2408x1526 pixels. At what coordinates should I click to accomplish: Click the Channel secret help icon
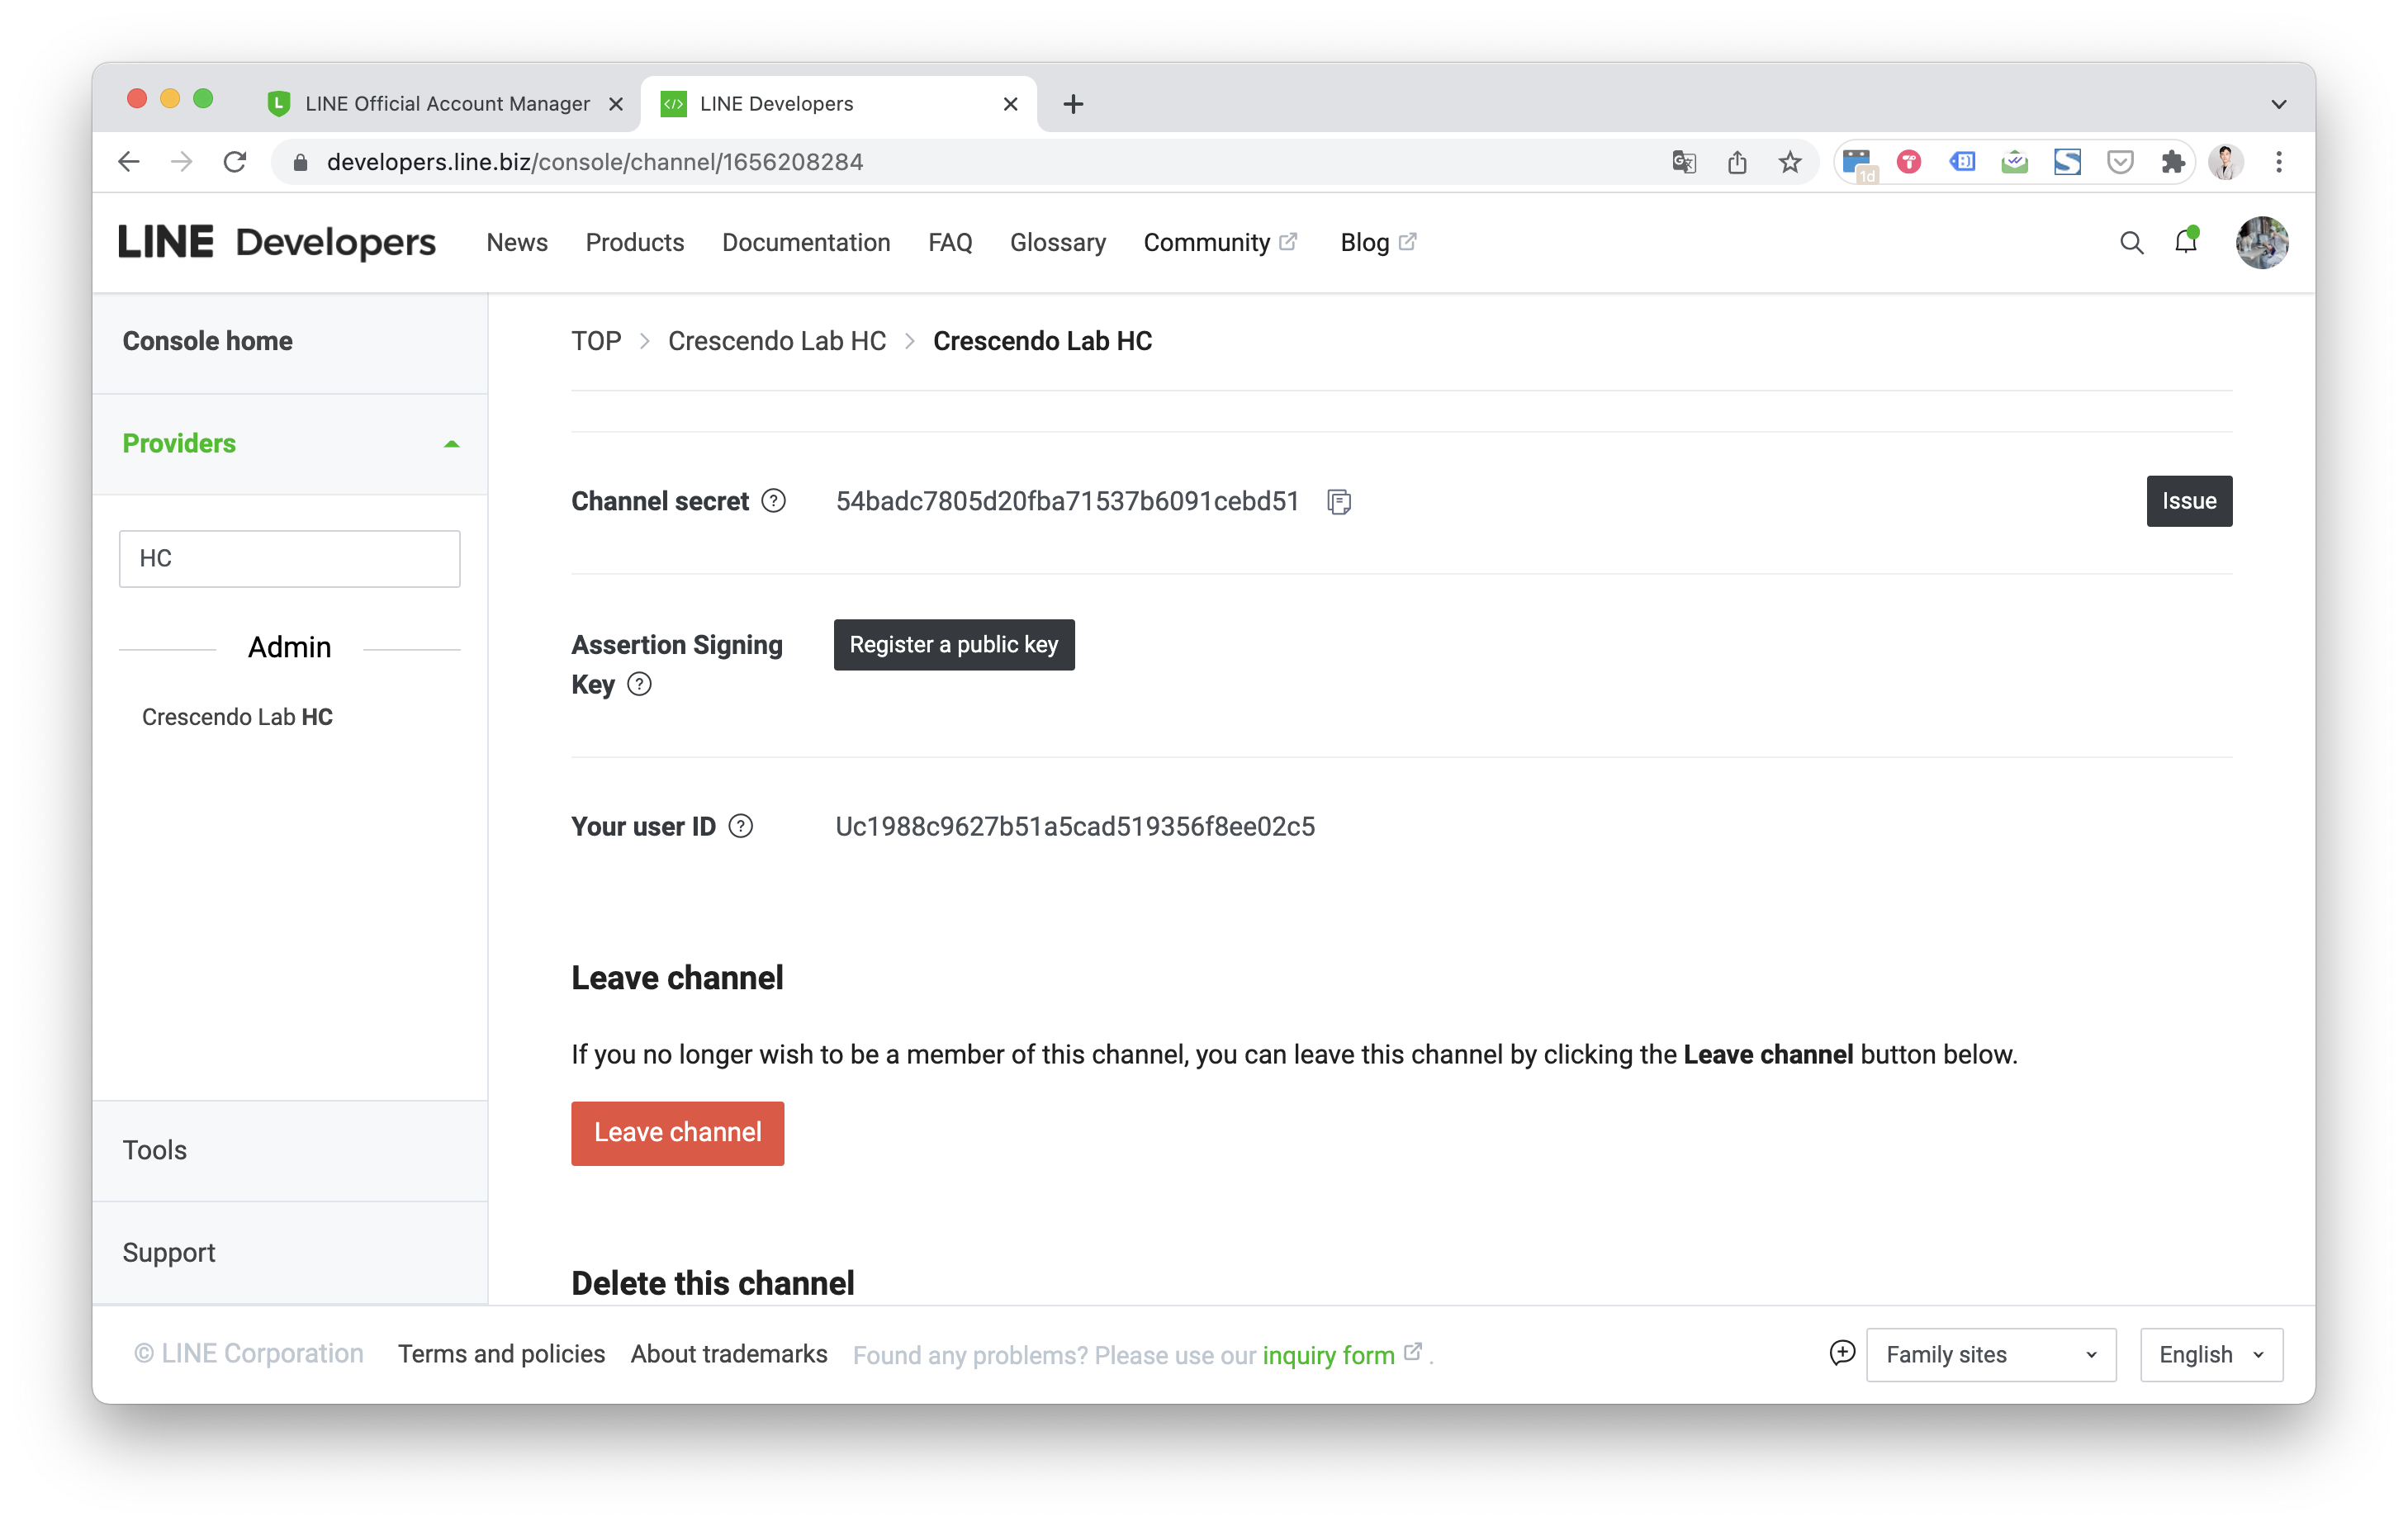[773, 501]
